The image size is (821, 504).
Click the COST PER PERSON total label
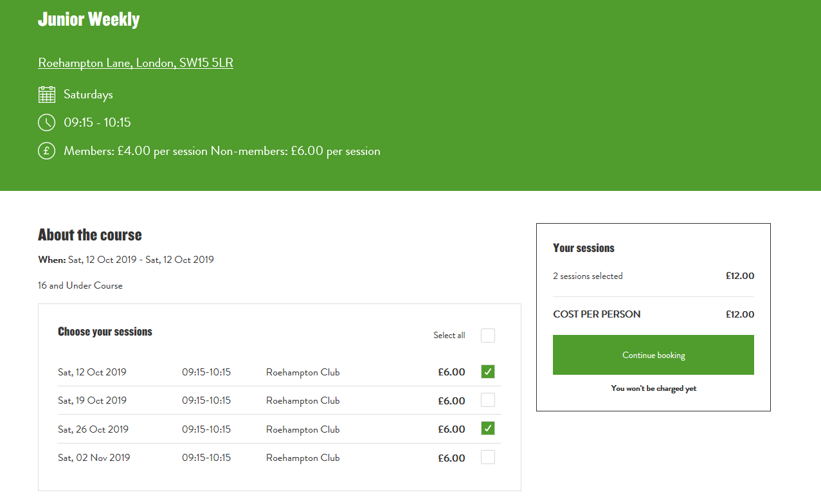[597, 314]
